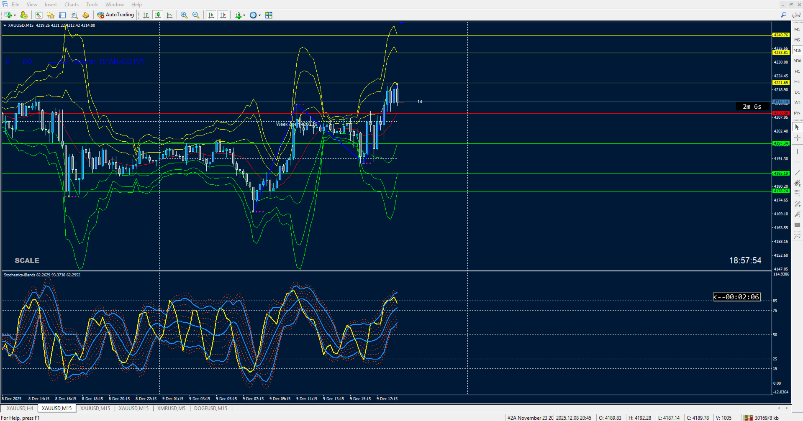Switch to the DOGEUSD,M15 chart tab
Screen dimensions: 803x421
[x=210, y=408]
